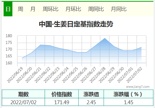The width and height of the screenshot is (155, 108).
Task: Click the 160 y-axis label
Action: coord(9,63)
